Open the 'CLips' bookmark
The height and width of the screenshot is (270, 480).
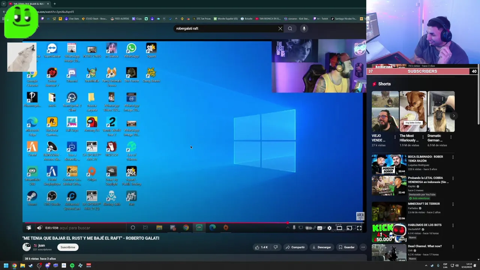[x=136, y=19]
